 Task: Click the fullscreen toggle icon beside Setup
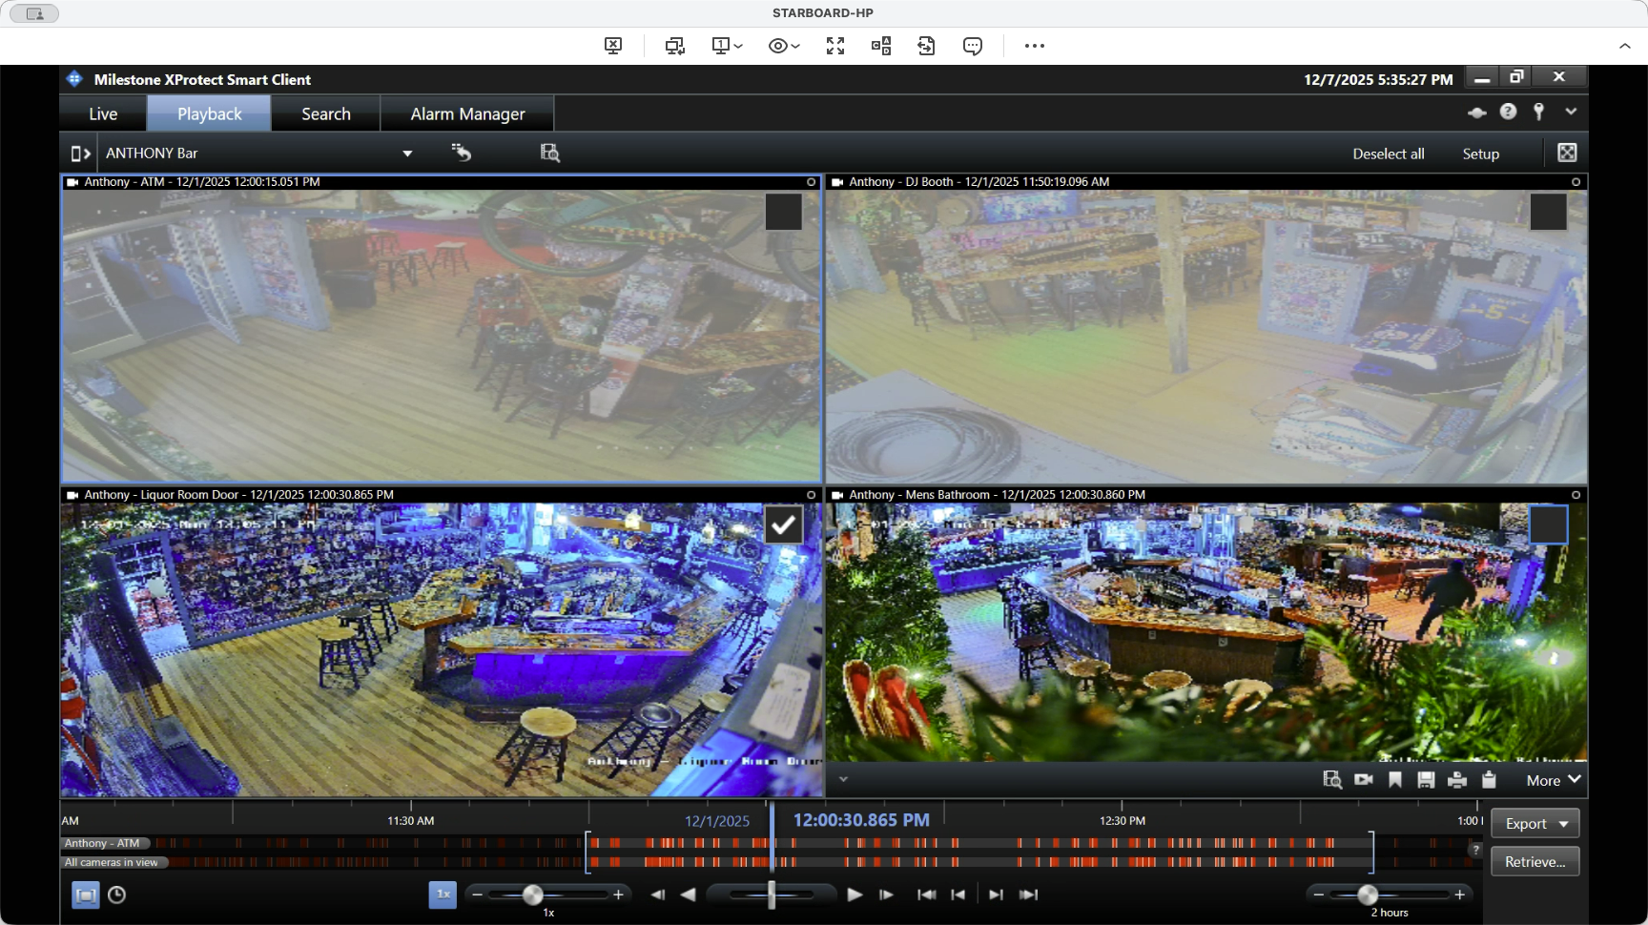pos(1567,153)
